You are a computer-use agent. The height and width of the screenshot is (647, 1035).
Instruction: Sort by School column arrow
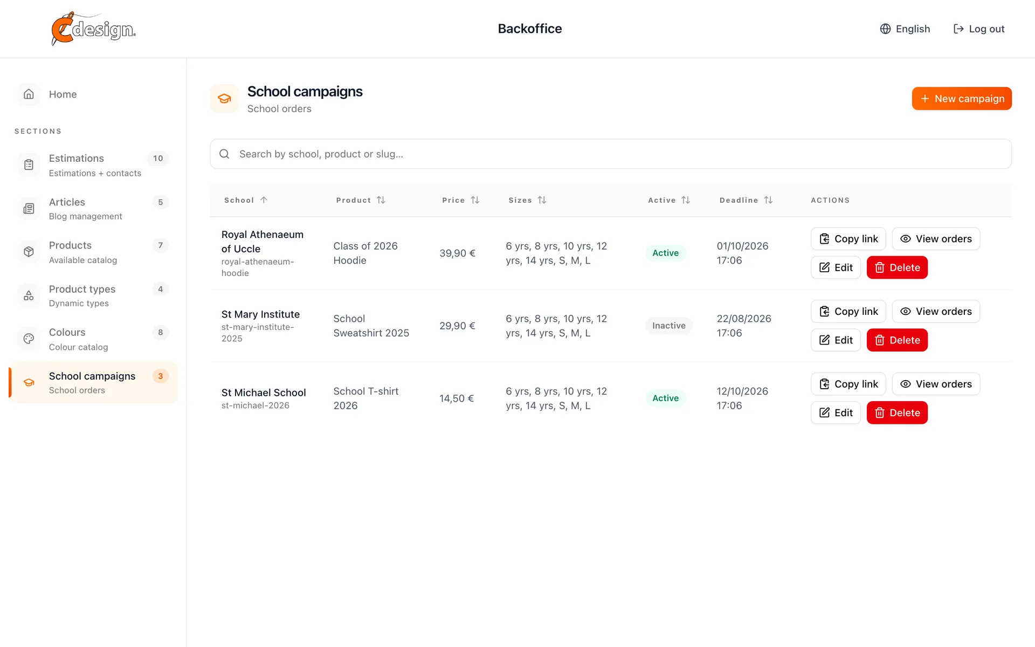264,200
